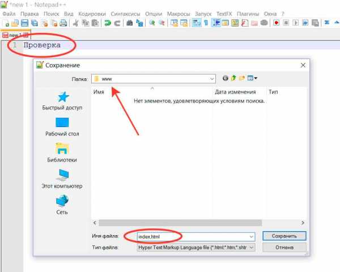Click Create New Folder icon in dialog
Image resolution: width=340 pixels, height=272 pixels.
click(x=242, y=78)
